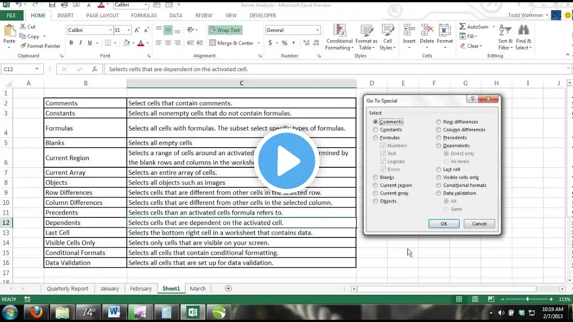Confirm Go To Special with OK
573x322 pixels.
[444, 224]
